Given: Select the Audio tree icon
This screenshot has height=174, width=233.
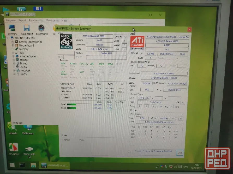Looking at the screenshot, I should [18, 67].
